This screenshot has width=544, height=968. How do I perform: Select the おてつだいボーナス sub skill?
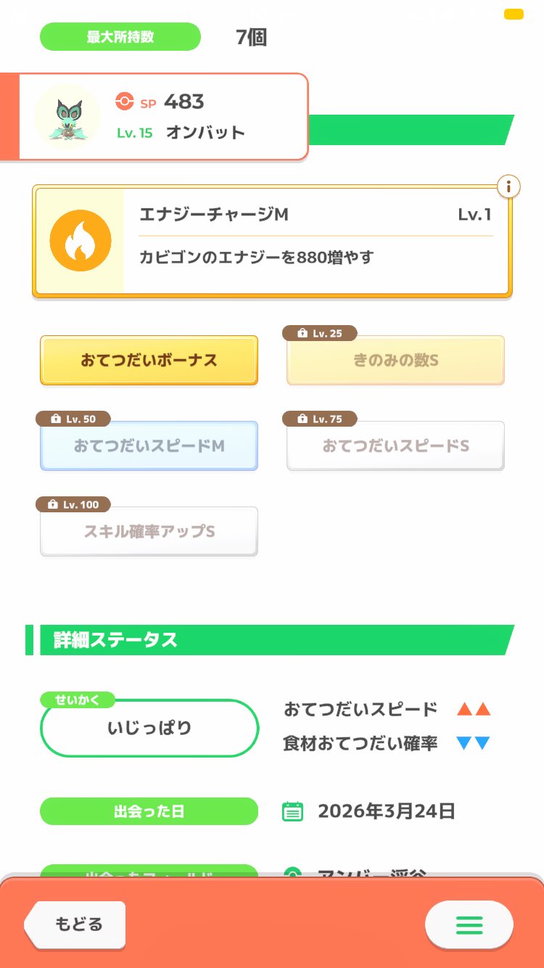[149, 361]
